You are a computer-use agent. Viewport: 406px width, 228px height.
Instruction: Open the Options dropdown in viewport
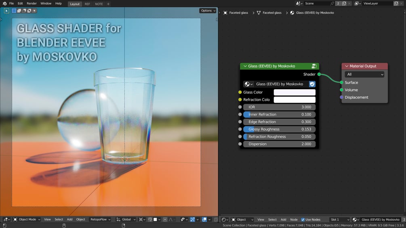pos(208,10)
